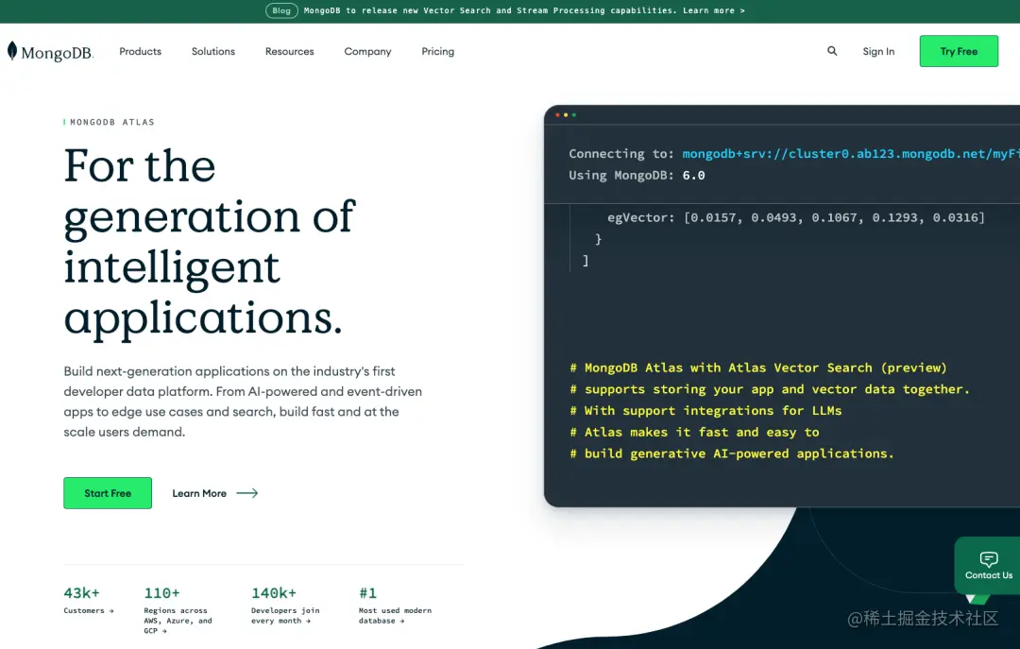Click the 'MongoDB Atlas with Atlas Vector Search' comment
This screenshot has width=1020, height=649.
click(x=757, y=367)
